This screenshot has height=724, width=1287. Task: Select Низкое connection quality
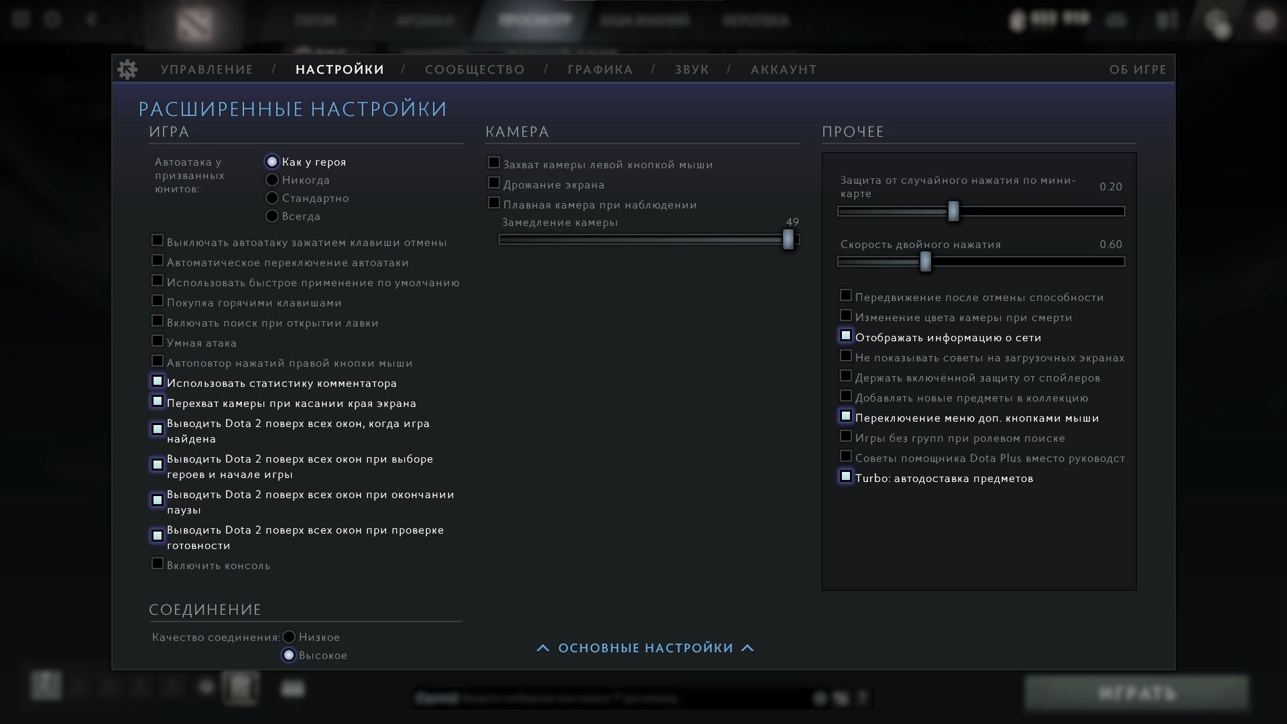point(288,636)
